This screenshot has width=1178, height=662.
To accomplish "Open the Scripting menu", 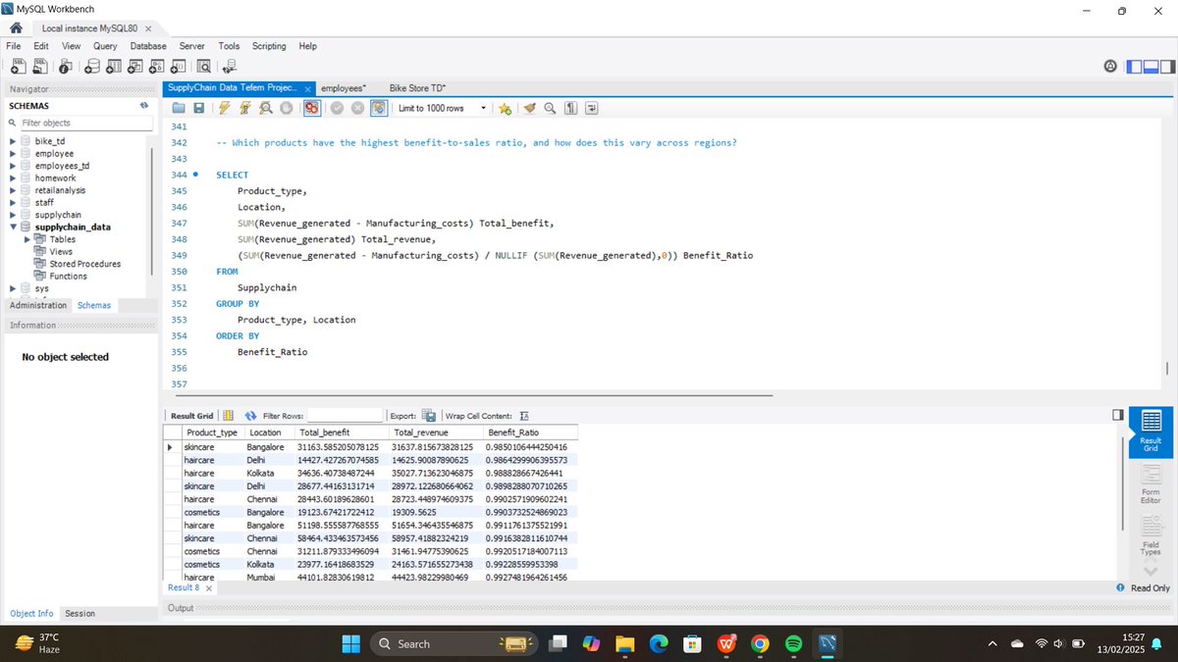I will click(269, 46).
